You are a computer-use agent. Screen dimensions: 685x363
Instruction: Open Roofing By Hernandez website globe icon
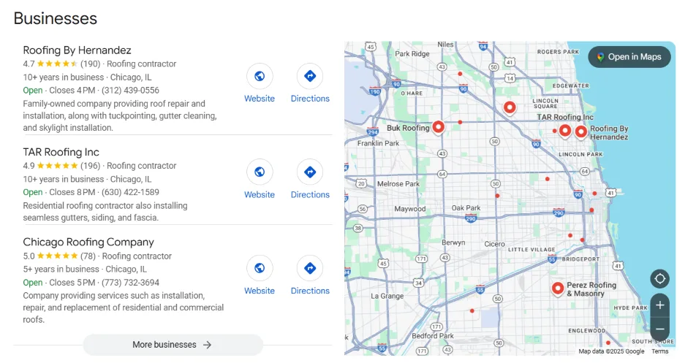tap(260, 77)
